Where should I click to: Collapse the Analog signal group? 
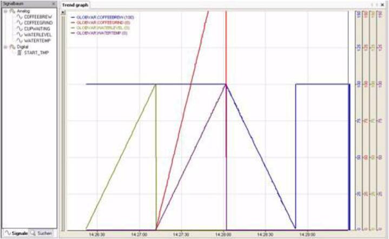[5, 11]
